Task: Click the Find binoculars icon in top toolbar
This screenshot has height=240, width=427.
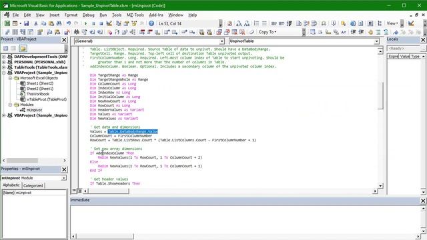Action: coord(59,23)
